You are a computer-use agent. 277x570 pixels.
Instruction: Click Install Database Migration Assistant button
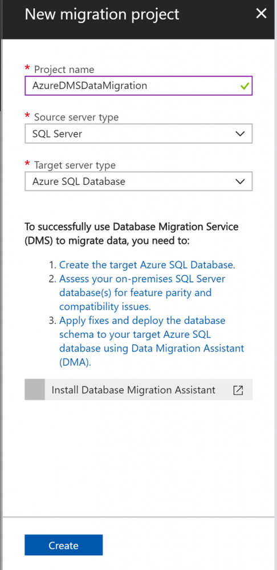pyautogui.click(x=138, y=390)
